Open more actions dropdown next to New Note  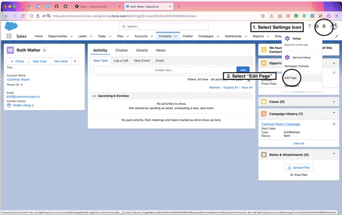tap(75, 61)
